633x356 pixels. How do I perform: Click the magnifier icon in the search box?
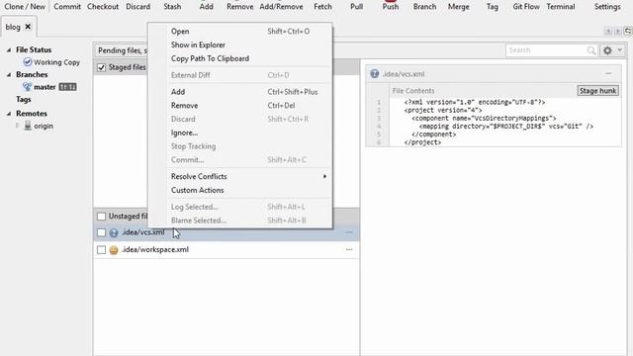point(591,50)
